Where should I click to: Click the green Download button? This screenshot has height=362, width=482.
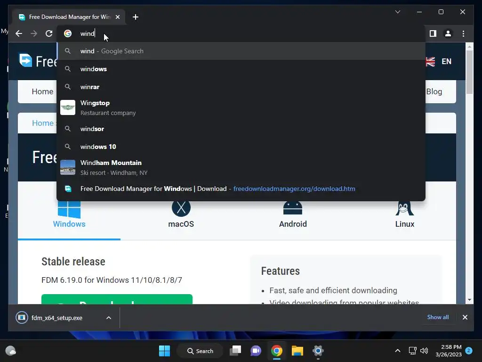coord(117,299)
